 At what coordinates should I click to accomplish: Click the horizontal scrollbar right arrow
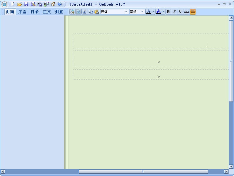[x=226, y=171]
